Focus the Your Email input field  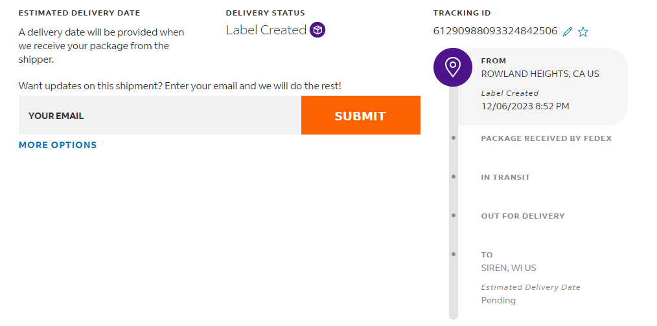tap(160, 116)
